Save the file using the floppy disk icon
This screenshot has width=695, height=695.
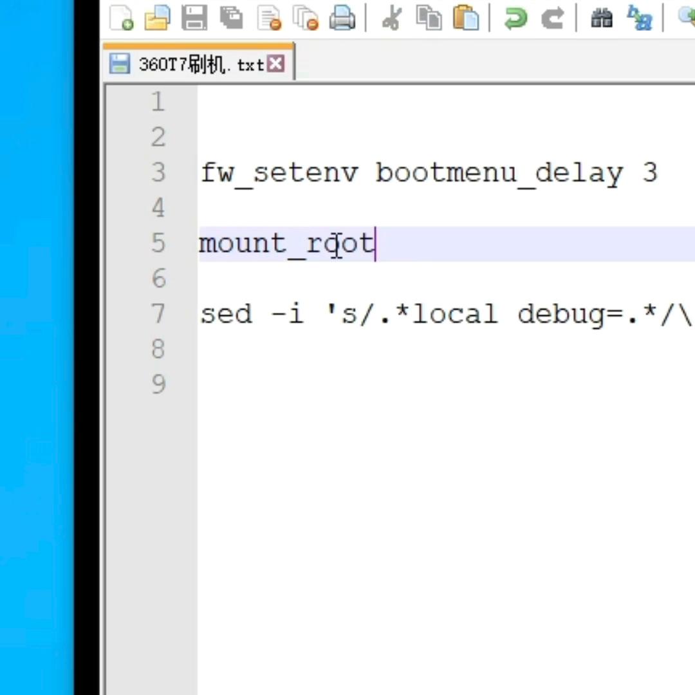pyautogui.click(x=194, y=18)
